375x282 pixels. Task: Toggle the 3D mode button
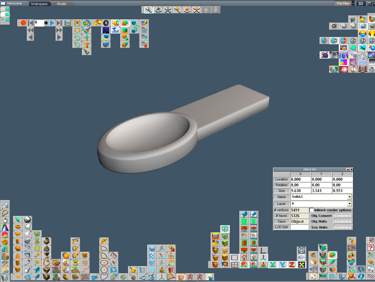[x=361, y=4]
